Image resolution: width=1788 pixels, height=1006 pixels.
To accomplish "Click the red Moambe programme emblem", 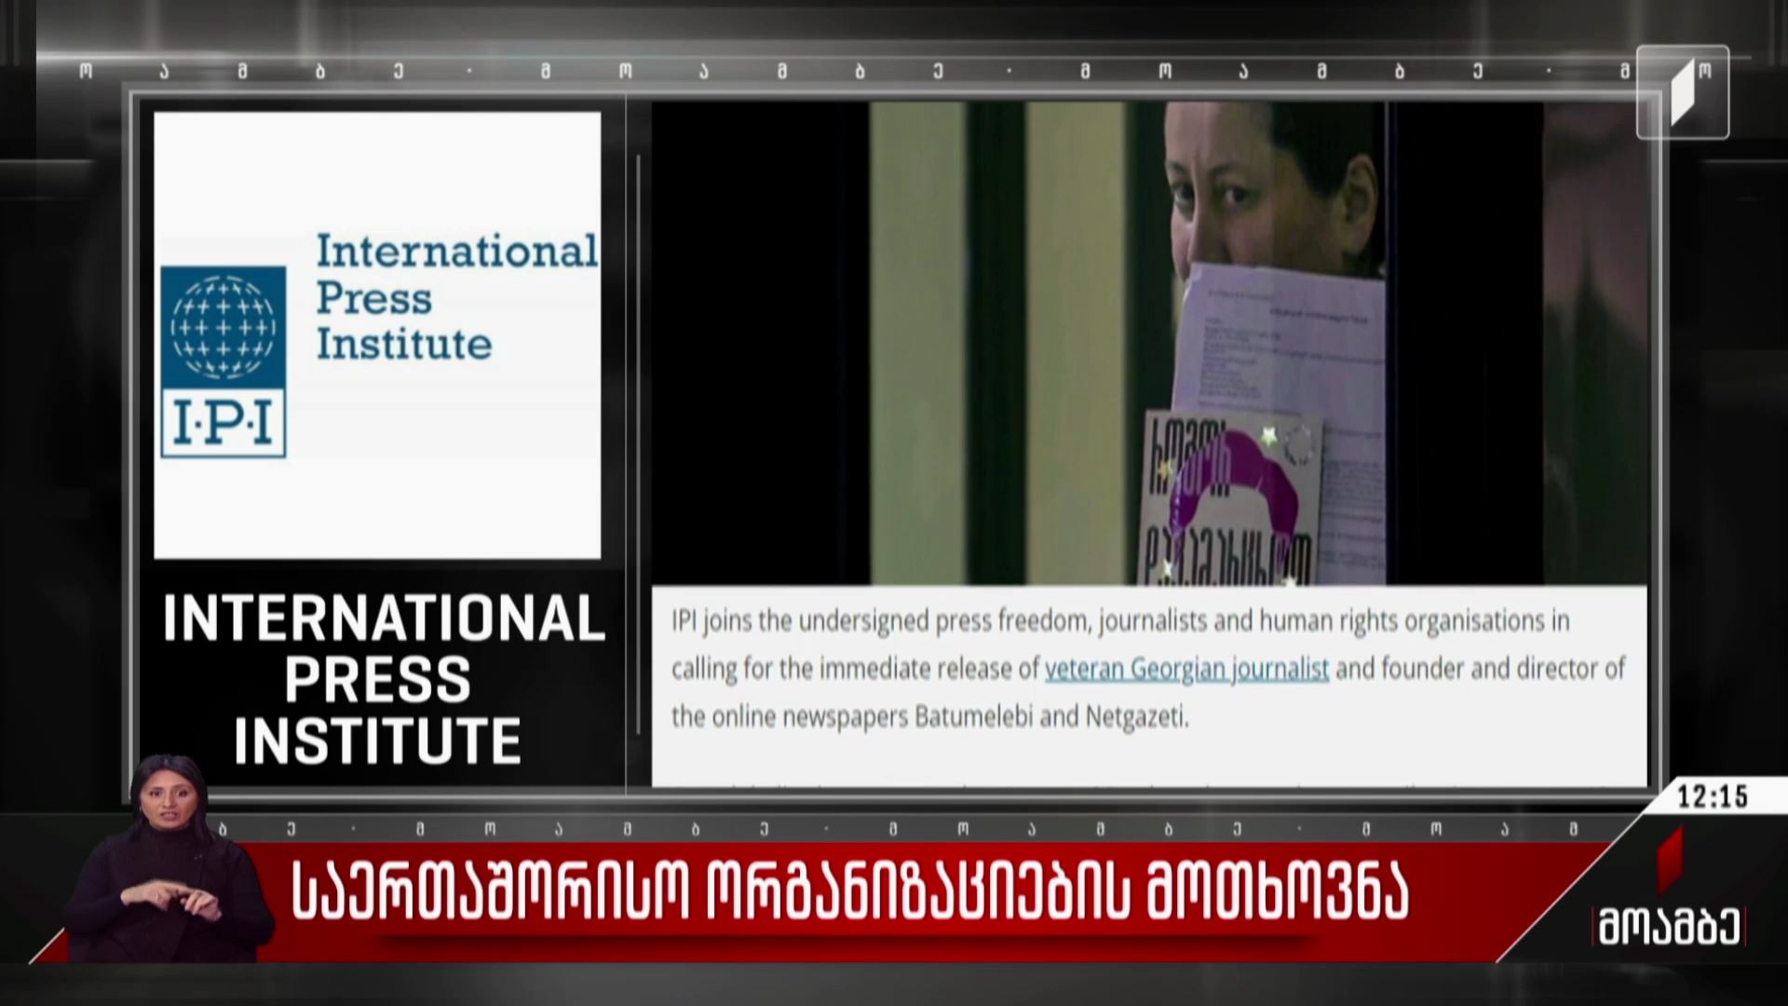I will 1671,858.
